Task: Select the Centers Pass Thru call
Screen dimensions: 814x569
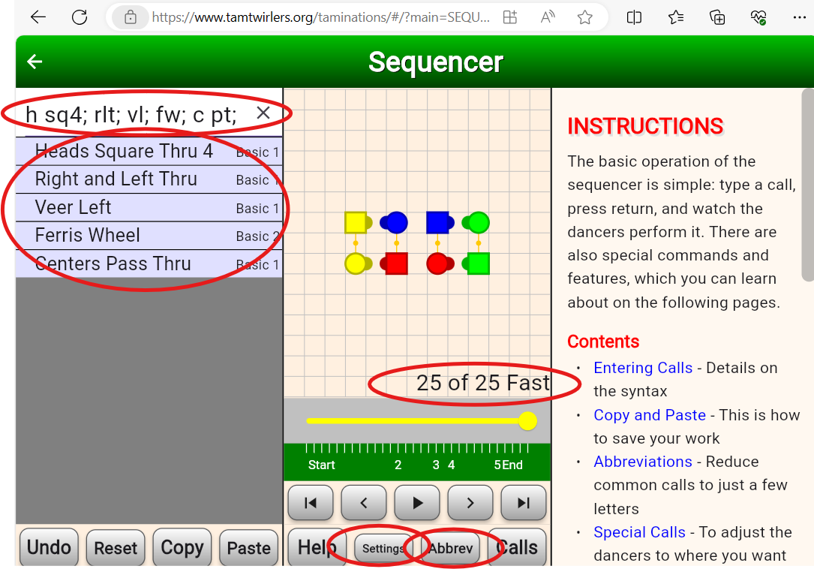Action: point(149,263)
